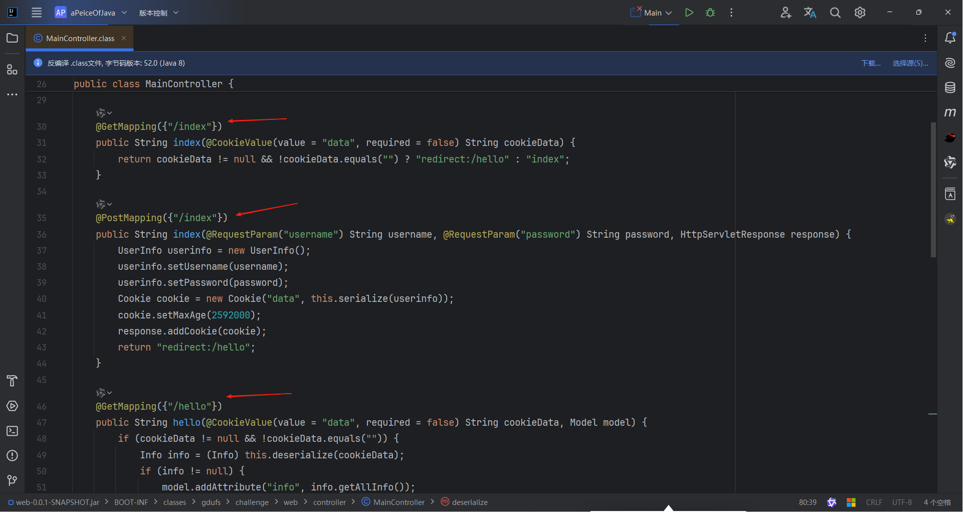Screen dimensions: 963x512
Task: Open the Main run configuration dropdown
Action: 651,13
